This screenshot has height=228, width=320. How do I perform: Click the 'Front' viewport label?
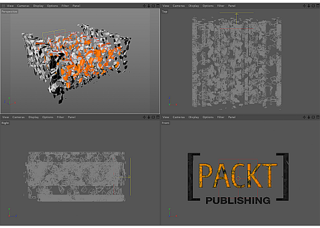tap(165, 123)
